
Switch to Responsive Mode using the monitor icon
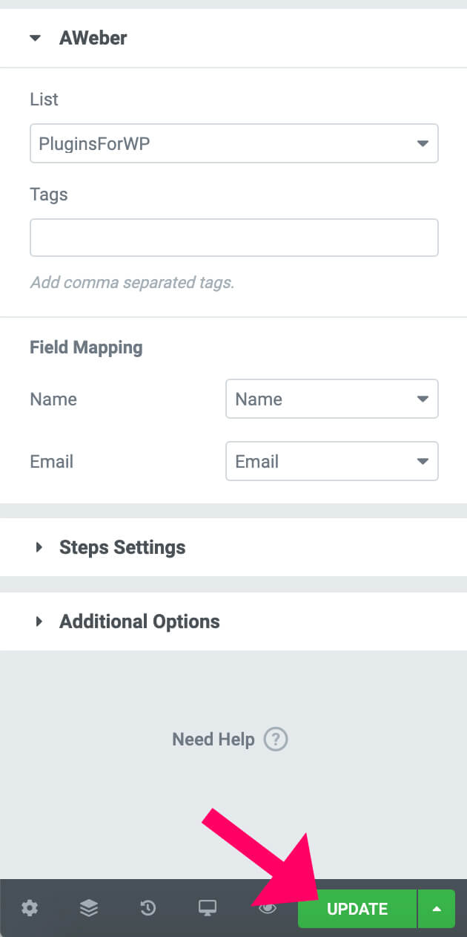(x=207, y=908)
